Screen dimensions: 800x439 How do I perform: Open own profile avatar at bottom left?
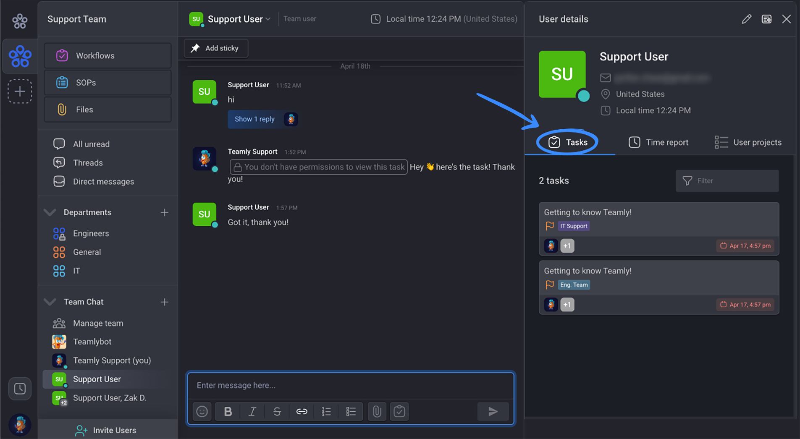pos(20,425)
